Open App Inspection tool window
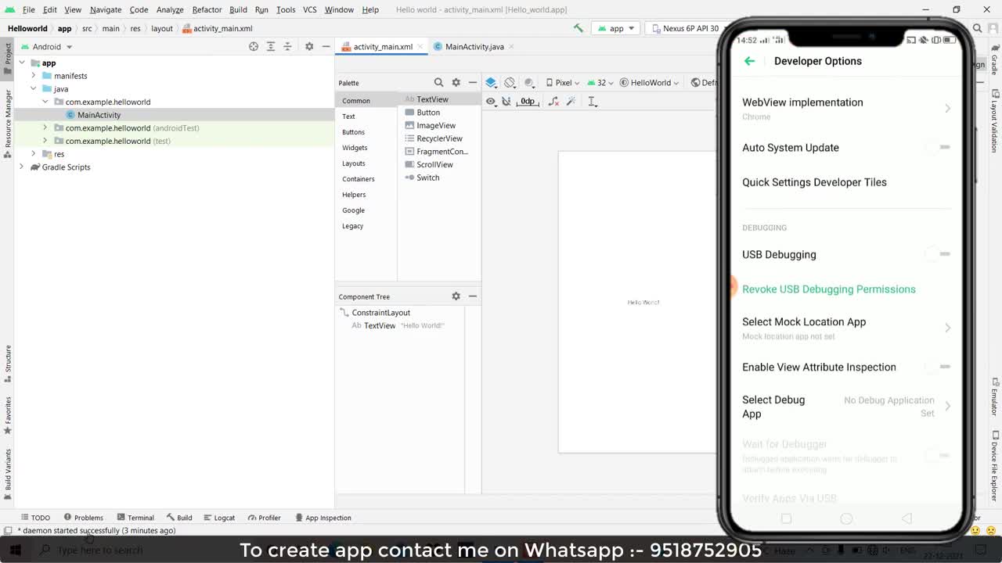The image size is (1002, 563). pos(323,518)
